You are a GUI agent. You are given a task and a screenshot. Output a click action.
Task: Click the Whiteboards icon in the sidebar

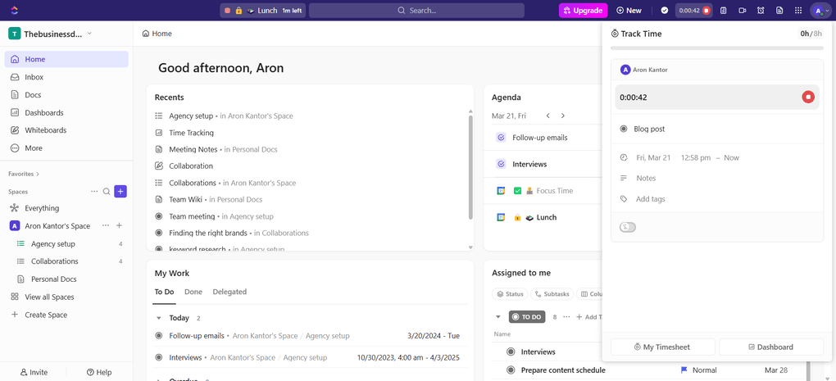pyautogui.click(x=15, y=130)
